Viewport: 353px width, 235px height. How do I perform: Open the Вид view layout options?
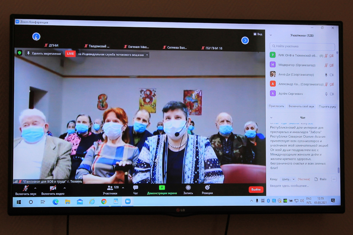pos(258,34)
